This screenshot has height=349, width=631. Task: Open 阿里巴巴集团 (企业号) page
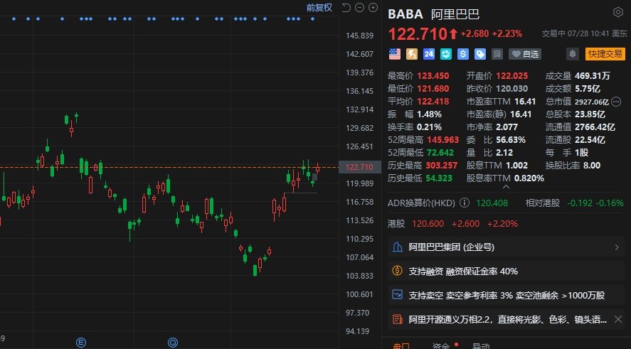point(507,247)
